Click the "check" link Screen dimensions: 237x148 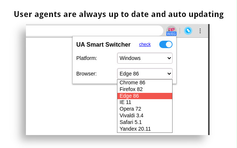click(x=145, y=44)
